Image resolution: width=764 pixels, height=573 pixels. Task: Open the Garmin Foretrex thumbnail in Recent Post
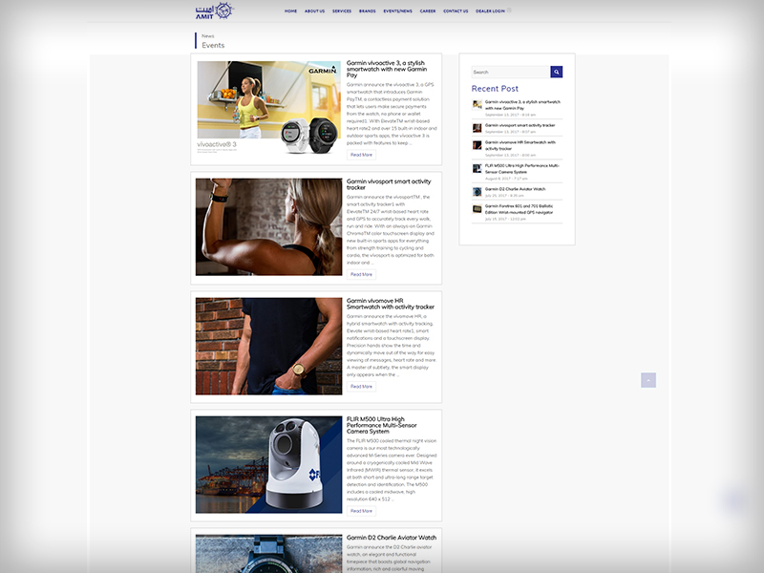pos(477,209)
